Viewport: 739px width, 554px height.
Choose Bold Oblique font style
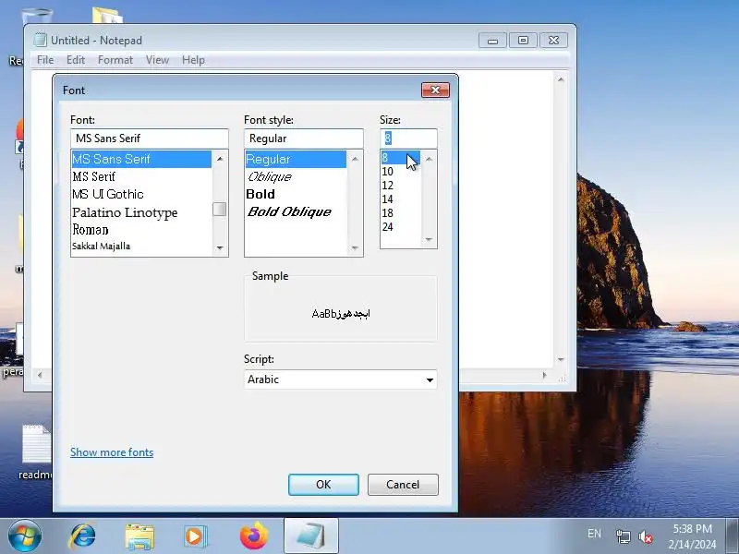tap(296, 212)
